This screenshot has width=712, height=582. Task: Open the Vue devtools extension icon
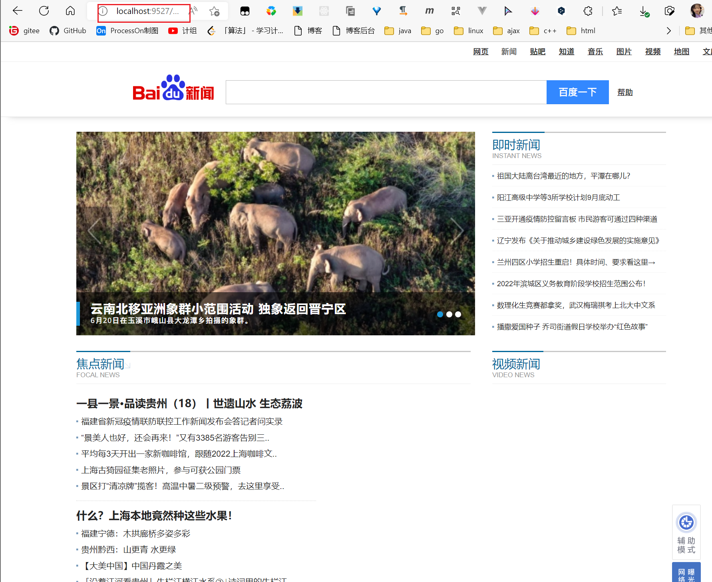(482, 11)
